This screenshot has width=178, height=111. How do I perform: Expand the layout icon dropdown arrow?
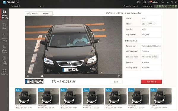pyautogui.click(x=141, y=2)
